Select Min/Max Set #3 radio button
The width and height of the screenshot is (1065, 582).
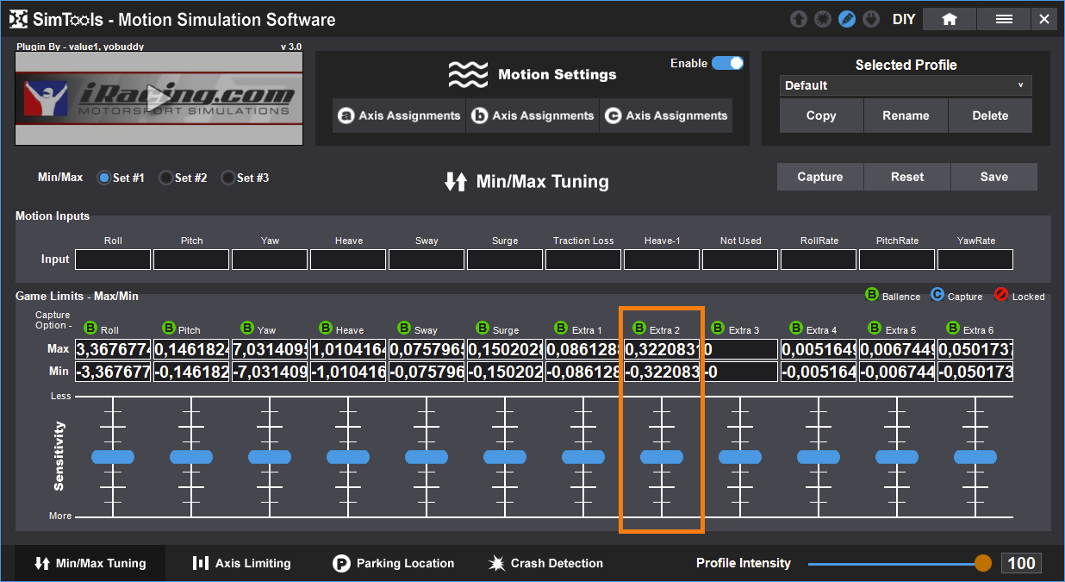(x=227, y=178)
